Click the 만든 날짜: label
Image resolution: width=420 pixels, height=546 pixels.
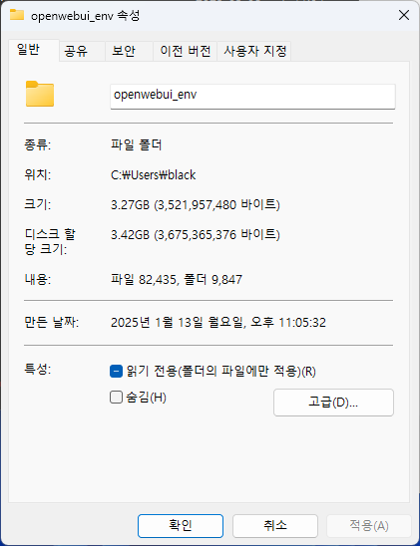click(51, 323)
